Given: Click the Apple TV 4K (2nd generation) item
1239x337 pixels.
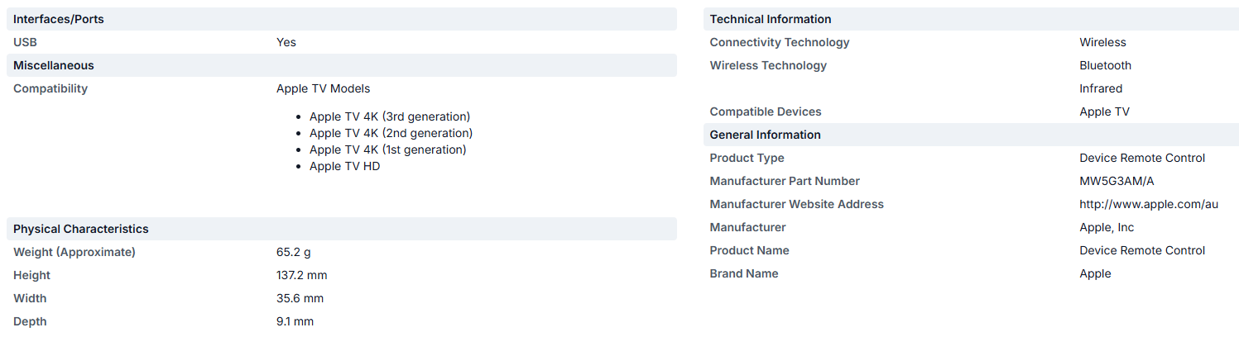Looking at the screenshot, I should point(391,133).
